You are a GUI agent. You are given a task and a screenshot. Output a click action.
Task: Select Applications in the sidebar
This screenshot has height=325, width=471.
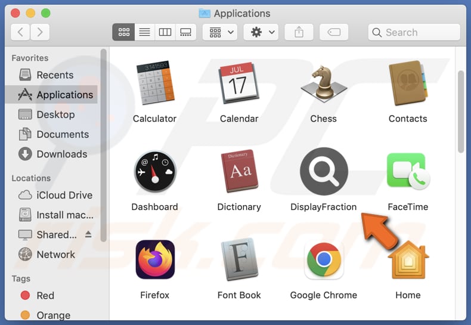[x=51, y=95]
